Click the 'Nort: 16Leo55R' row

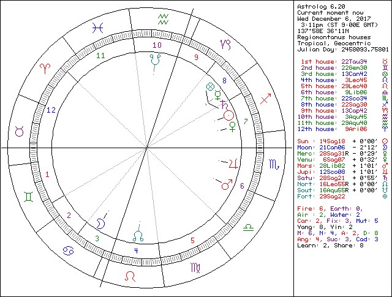(x=342, y=184)
